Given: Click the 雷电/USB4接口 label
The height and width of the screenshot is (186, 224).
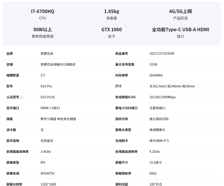Looking at the screenshot, I should click(126, 108).
